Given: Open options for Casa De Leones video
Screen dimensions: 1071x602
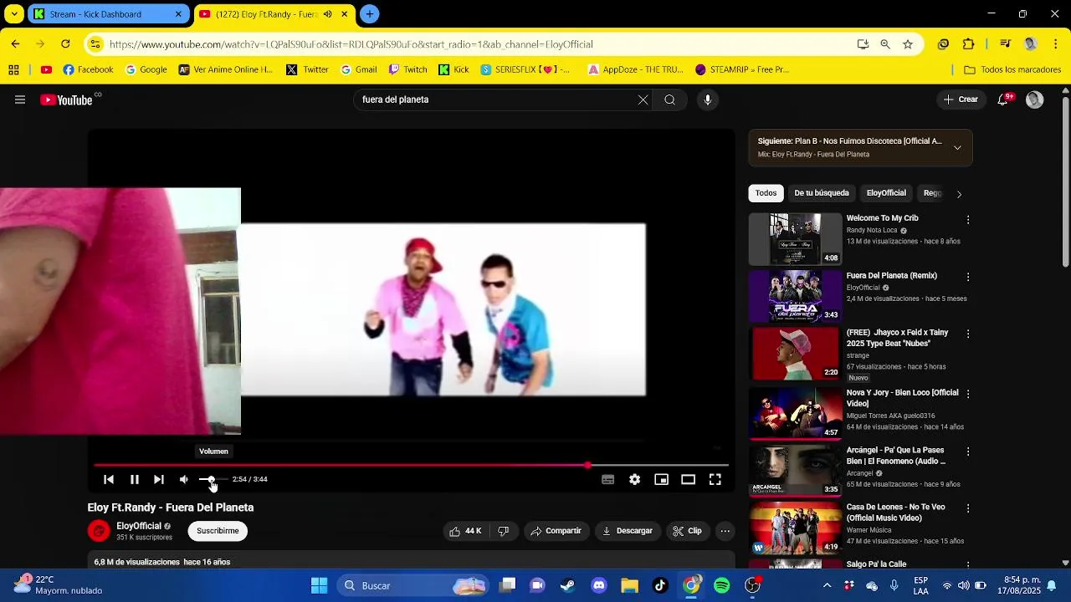Looking at the screenshot, I should click(x=968, y=508).
